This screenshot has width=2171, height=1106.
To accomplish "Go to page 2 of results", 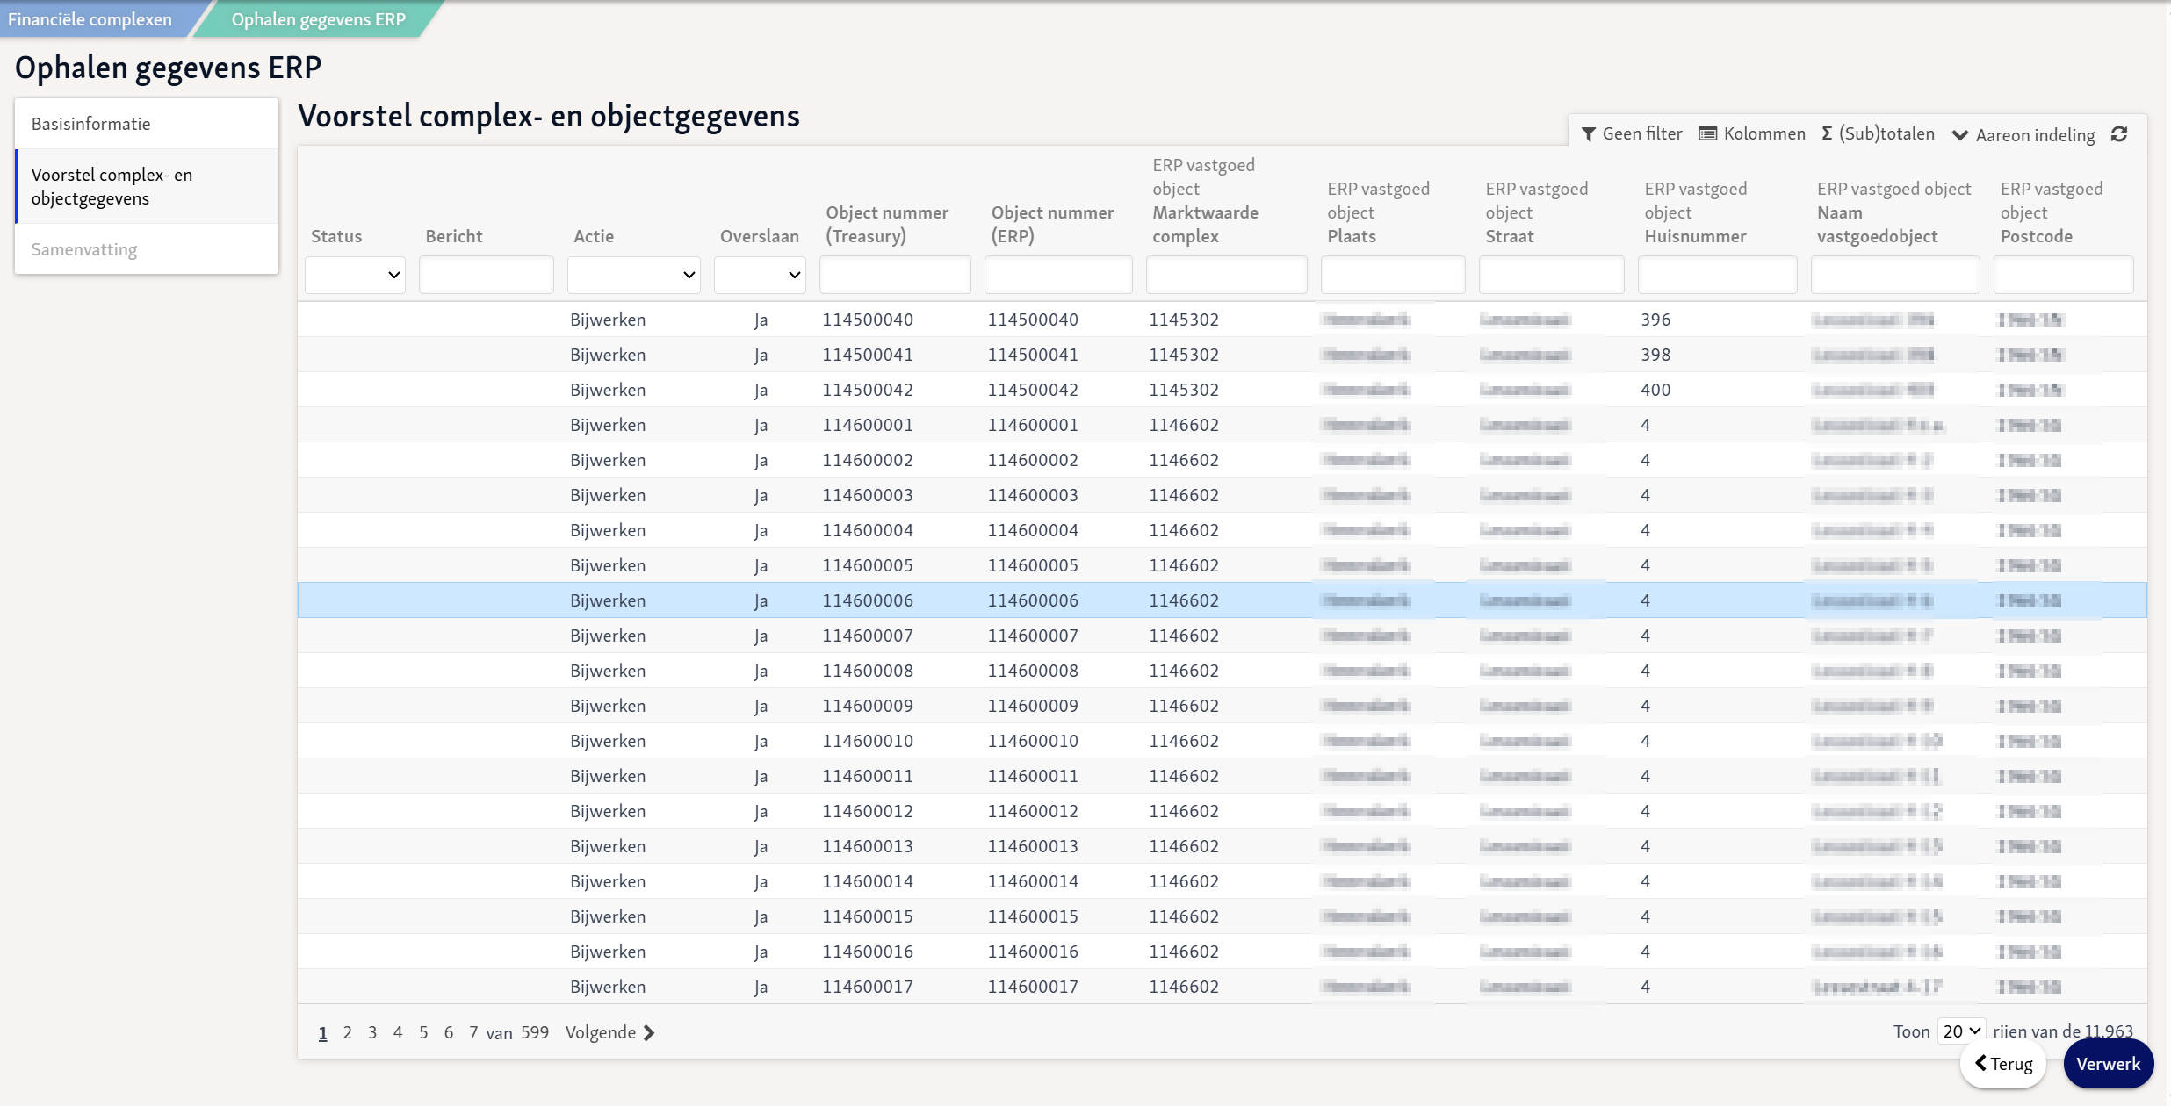I will tap(348, 1032).
